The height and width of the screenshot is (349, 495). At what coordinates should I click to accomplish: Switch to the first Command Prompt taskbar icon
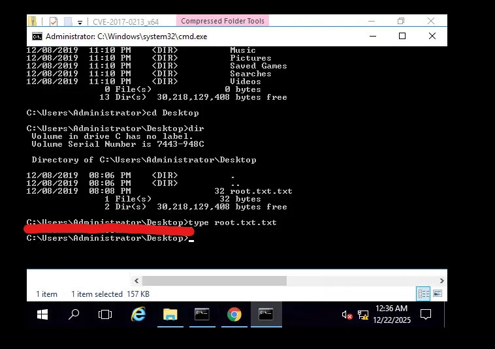202,314
